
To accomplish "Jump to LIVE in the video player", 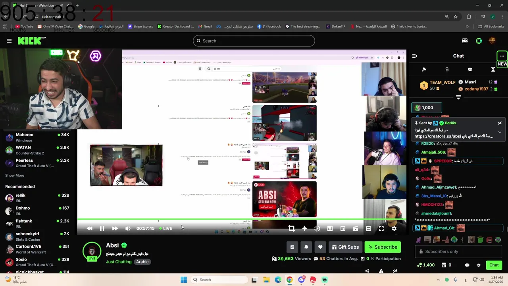I will pos(165,228).
